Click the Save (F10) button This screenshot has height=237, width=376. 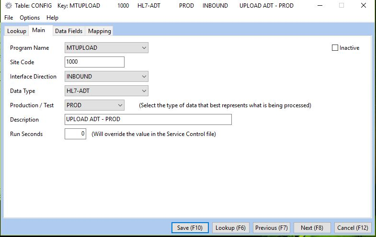point(190,227)
